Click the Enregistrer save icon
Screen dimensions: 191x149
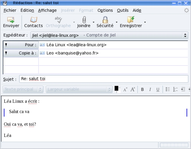(x=131, y=20)
